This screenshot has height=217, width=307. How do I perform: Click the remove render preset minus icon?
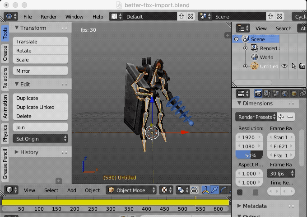[290, 117]
